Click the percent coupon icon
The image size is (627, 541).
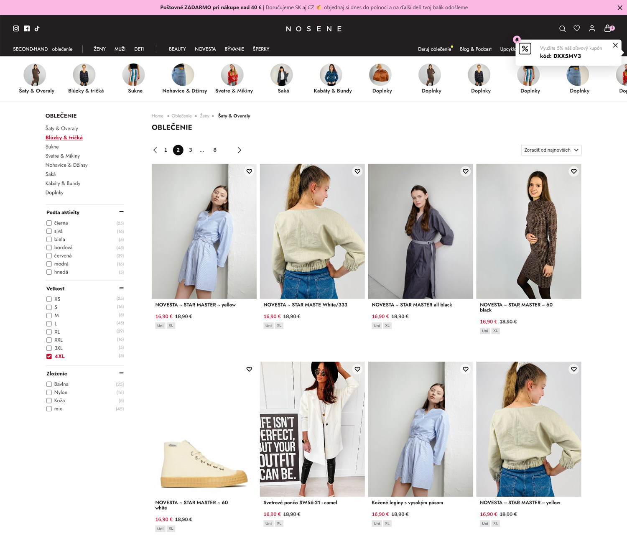525,49
